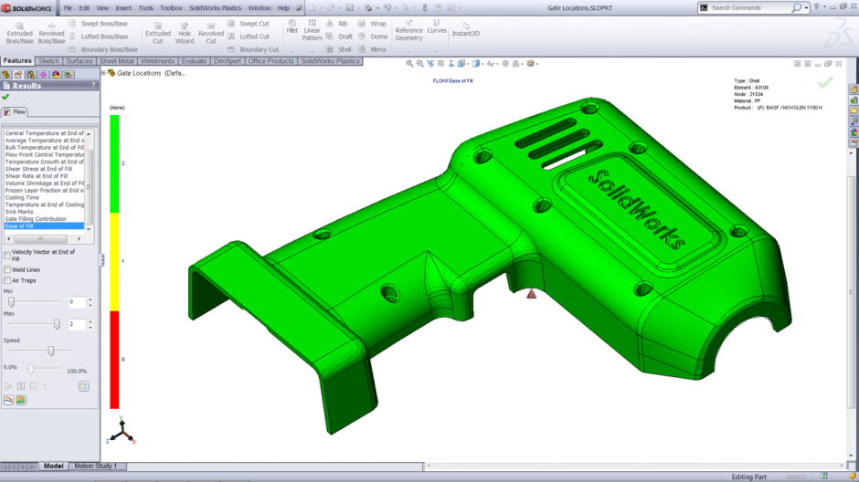The image size is (859, 482).
Task: Click the Speed slider handle
Action: click(51, 351)
